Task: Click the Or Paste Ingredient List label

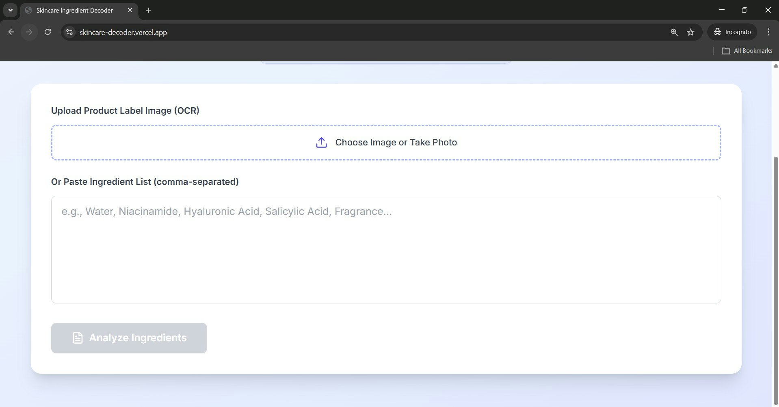Action: tap(145, 182)
